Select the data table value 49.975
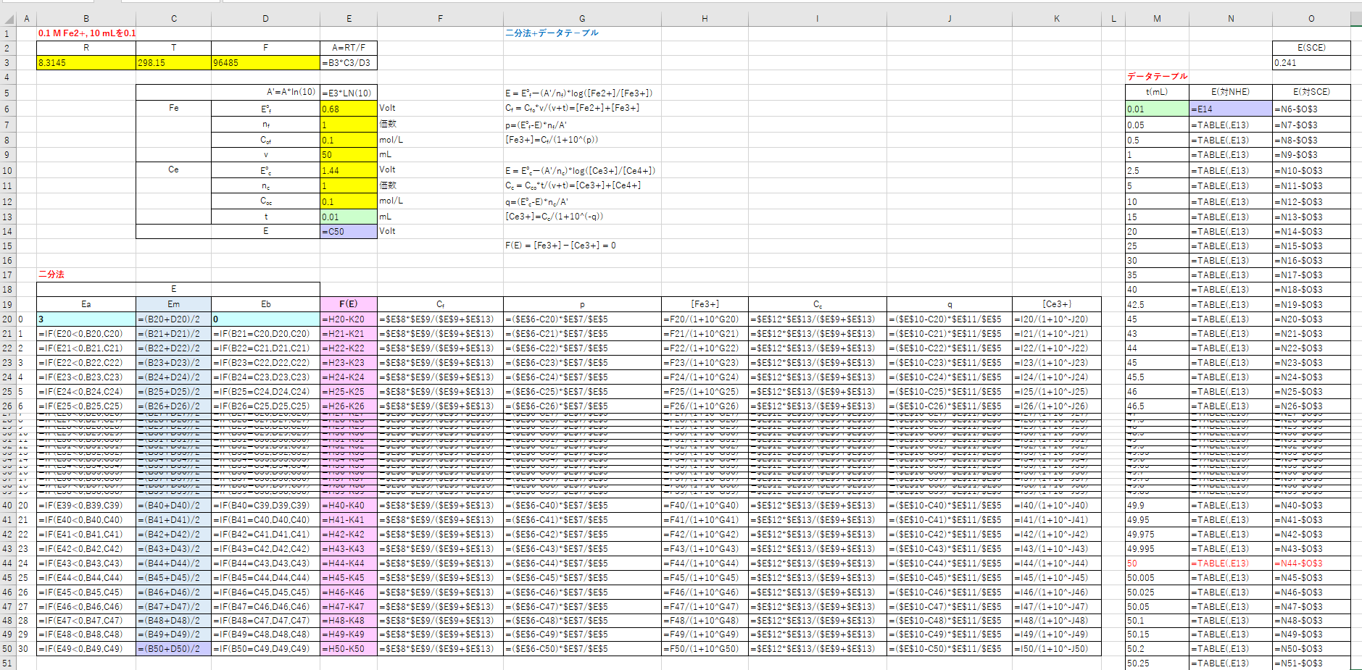 pyautogui.click(x=1157, y=535)
